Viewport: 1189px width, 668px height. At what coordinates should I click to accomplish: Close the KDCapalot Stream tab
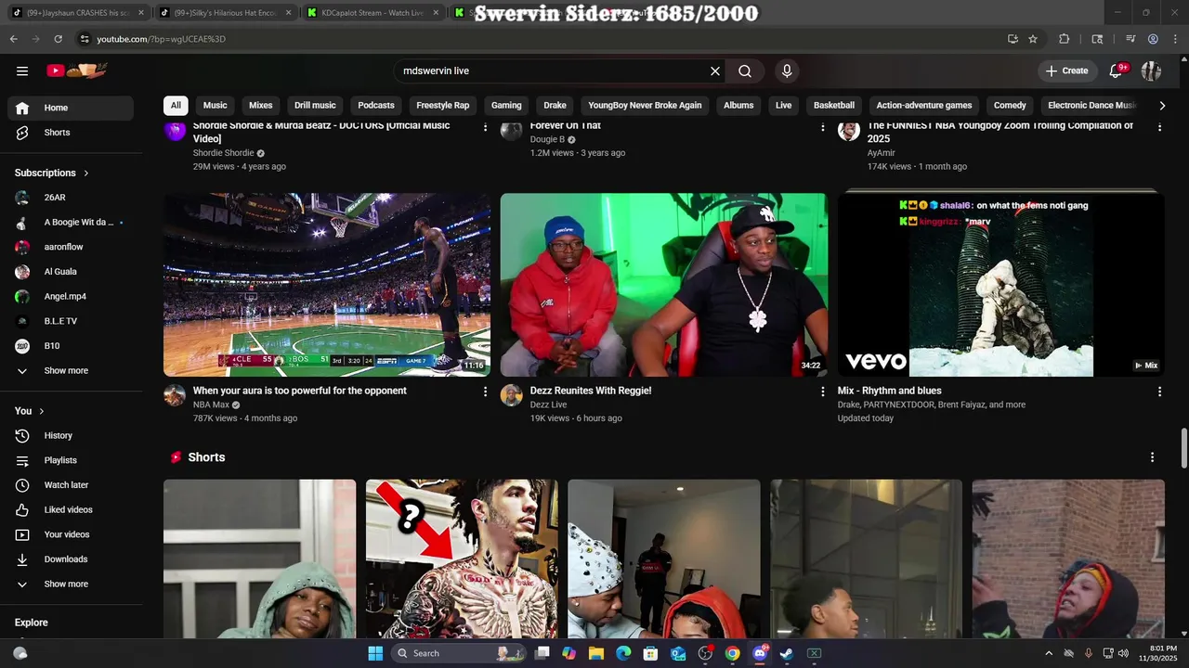click(x=436, y=13)
